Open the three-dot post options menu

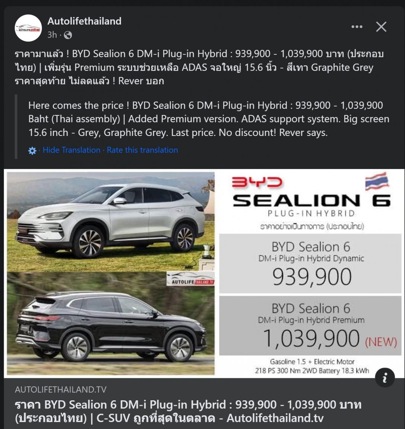click(357, 27)
